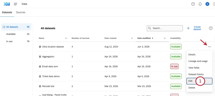Screen dimensions: 215x96
Task: Open the notifications bell
Action: 200,4
